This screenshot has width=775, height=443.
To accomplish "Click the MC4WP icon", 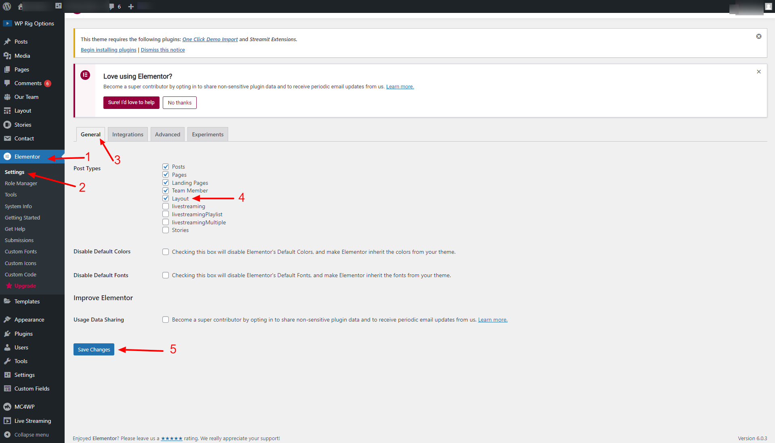I will (x=7, y=407).
